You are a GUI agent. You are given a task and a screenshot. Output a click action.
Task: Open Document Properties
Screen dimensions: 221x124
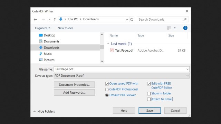click(74, 85)
